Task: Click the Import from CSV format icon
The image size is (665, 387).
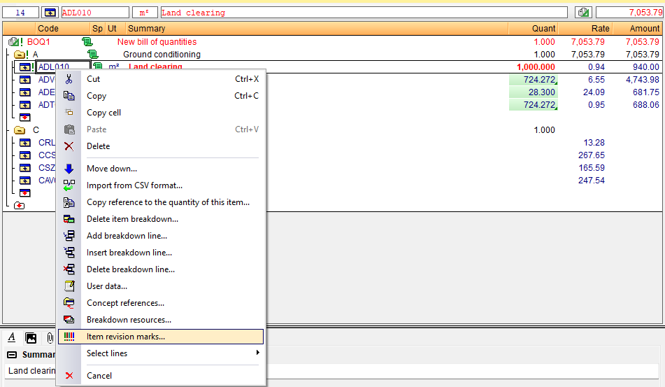Action: click(x=69, y=185)
